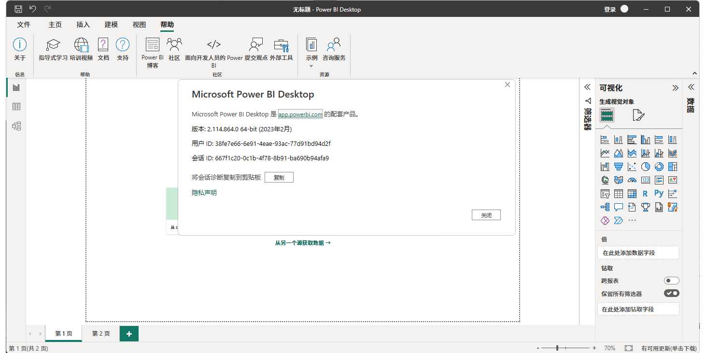Click the 在此处添加数据字段 values field well
Image resolution: width=706 pixels, height=353 pixels.
638,253
